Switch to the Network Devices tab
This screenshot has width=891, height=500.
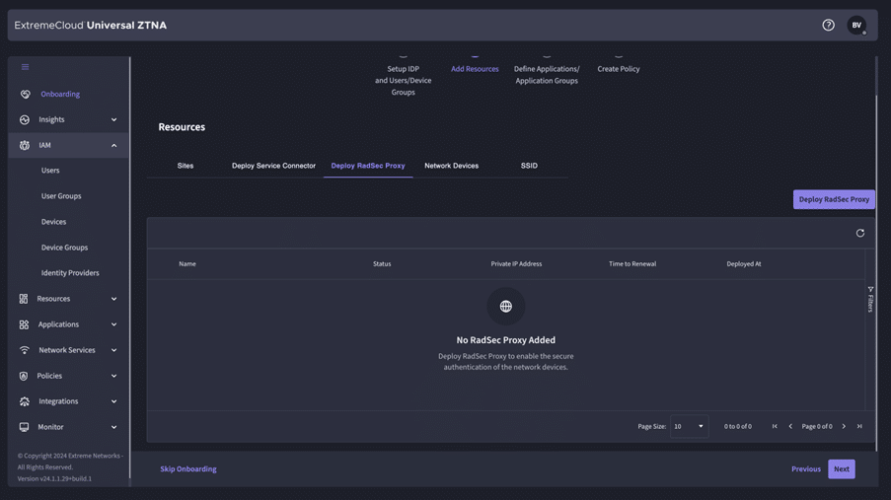pos(451,166)
